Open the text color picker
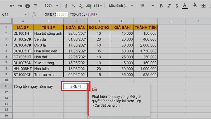 (185, 6)
